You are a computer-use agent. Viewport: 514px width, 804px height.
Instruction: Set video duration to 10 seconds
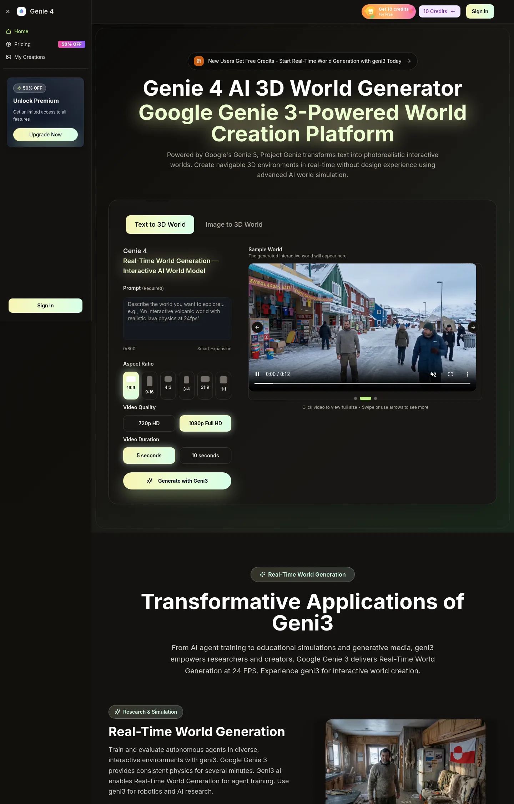click(x=205, y=456)
